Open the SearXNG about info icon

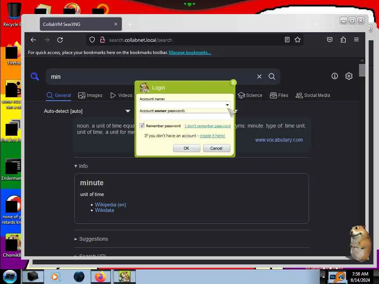tap(335, 76)
